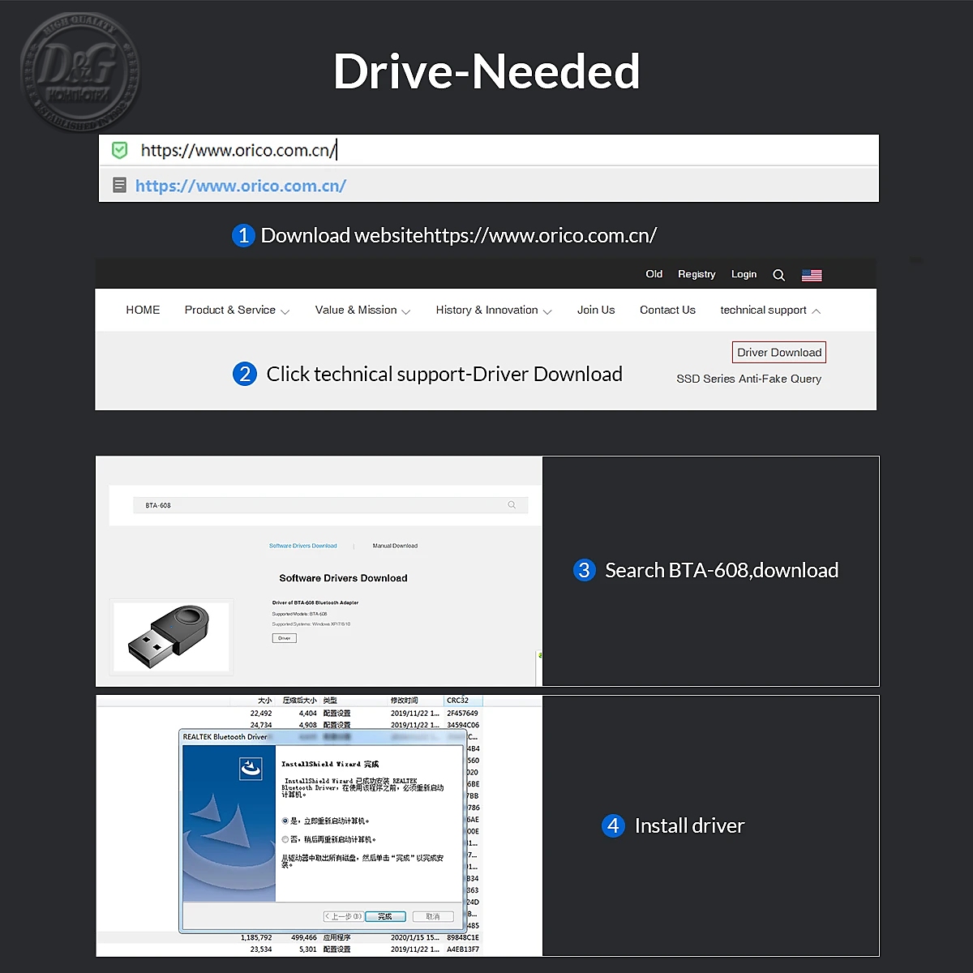The width and height of the screenshot is (973, 973).
Task: Expand the Product & Service menu
Action: point(236,311)
